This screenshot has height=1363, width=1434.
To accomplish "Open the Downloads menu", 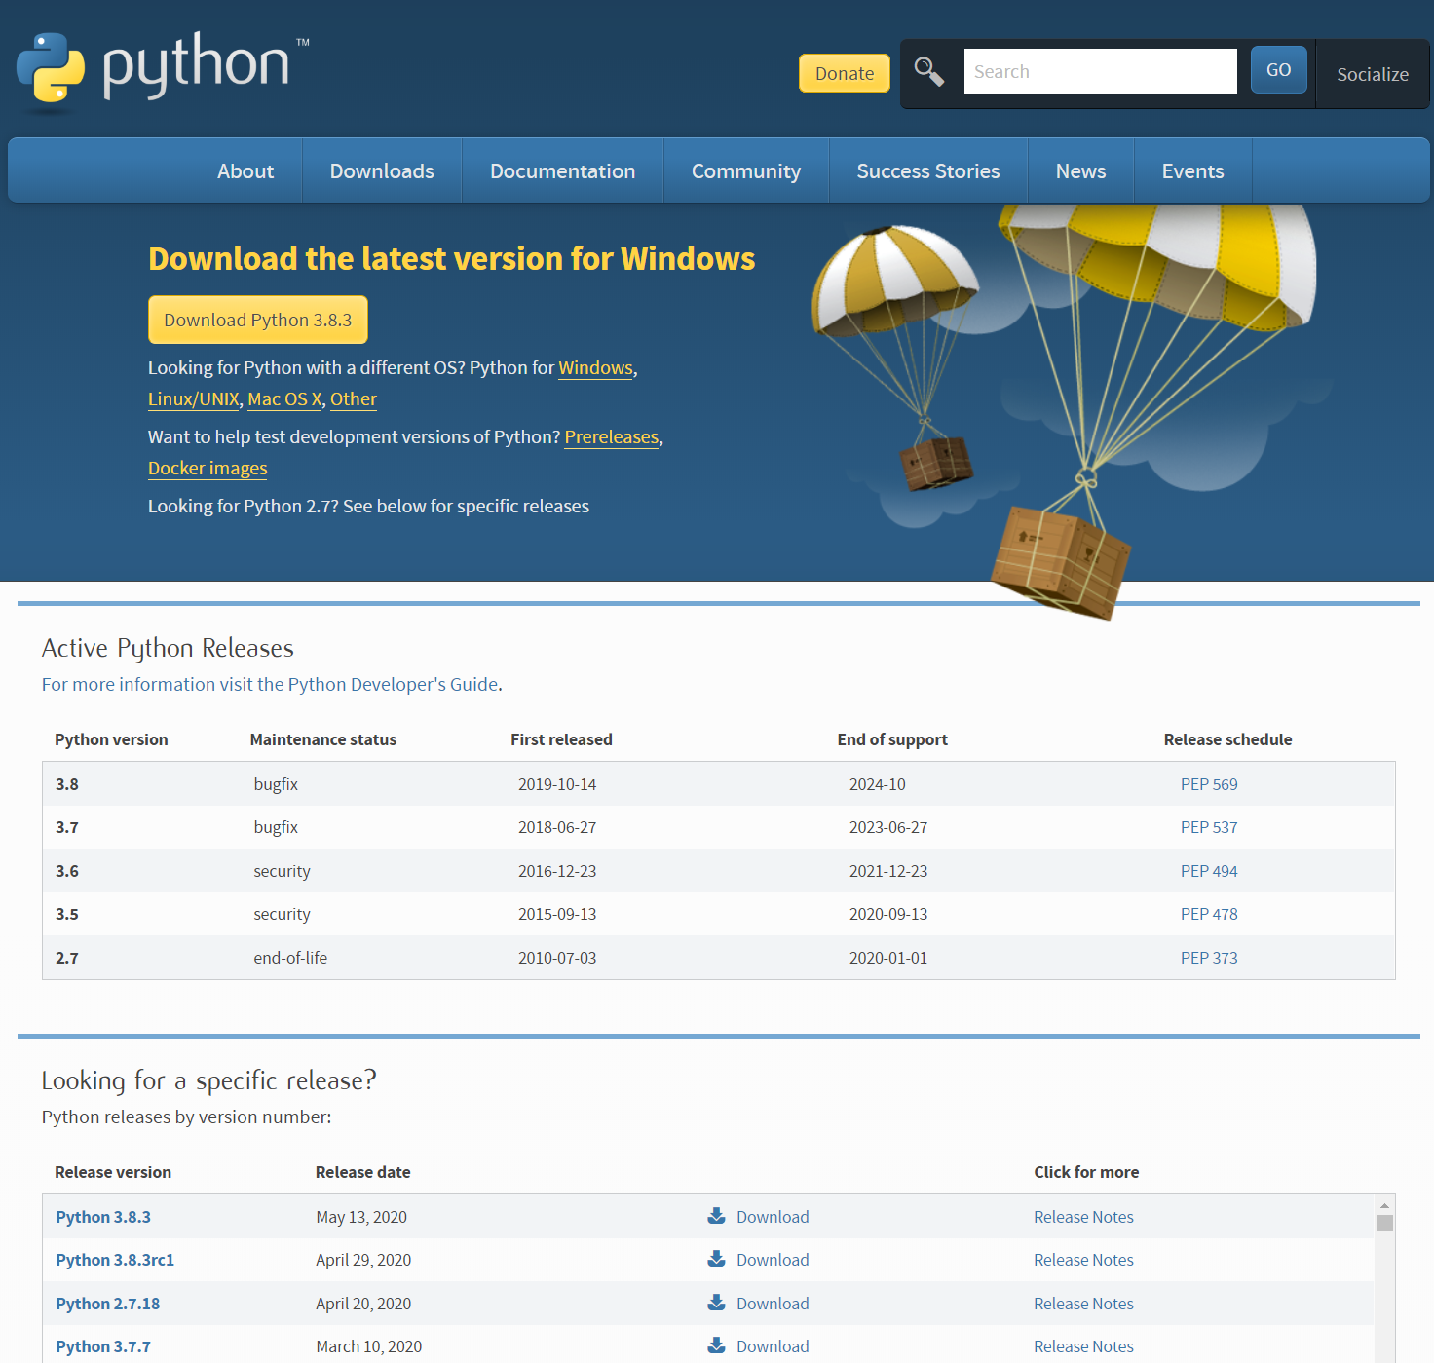I will [x=382, y=171].
